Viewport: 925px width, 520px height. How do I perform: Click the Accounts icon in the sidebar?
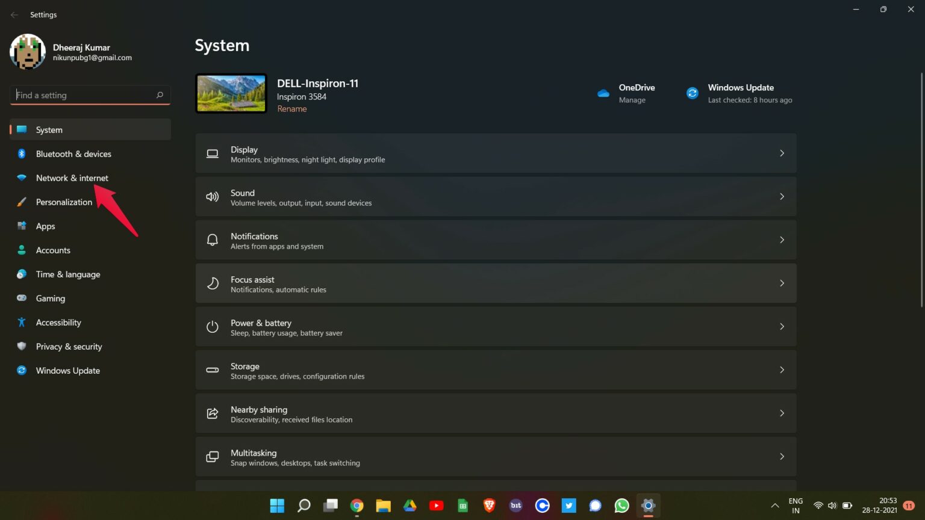click(x=22, y=250)
